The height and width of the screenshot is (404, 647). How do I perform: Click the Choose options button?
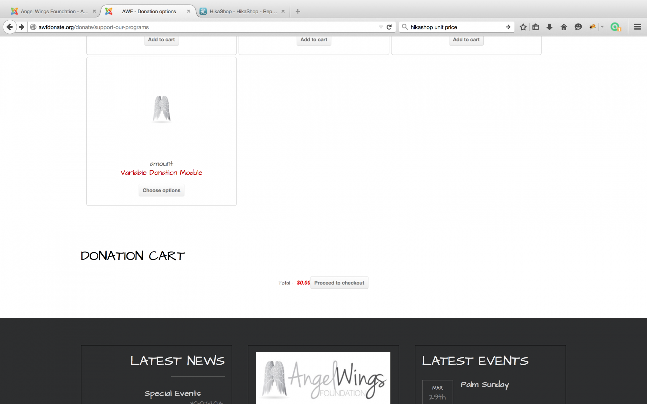[161, 190]
